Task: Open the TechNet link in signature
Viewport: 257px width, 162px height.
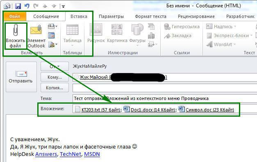Action: pos(71,154)
